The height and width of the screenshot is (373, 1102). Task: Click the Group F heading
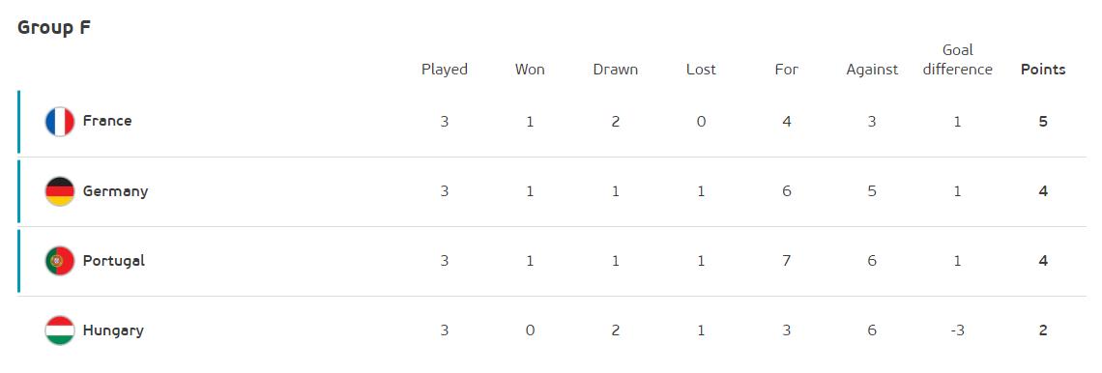click(x=54, y=28)
